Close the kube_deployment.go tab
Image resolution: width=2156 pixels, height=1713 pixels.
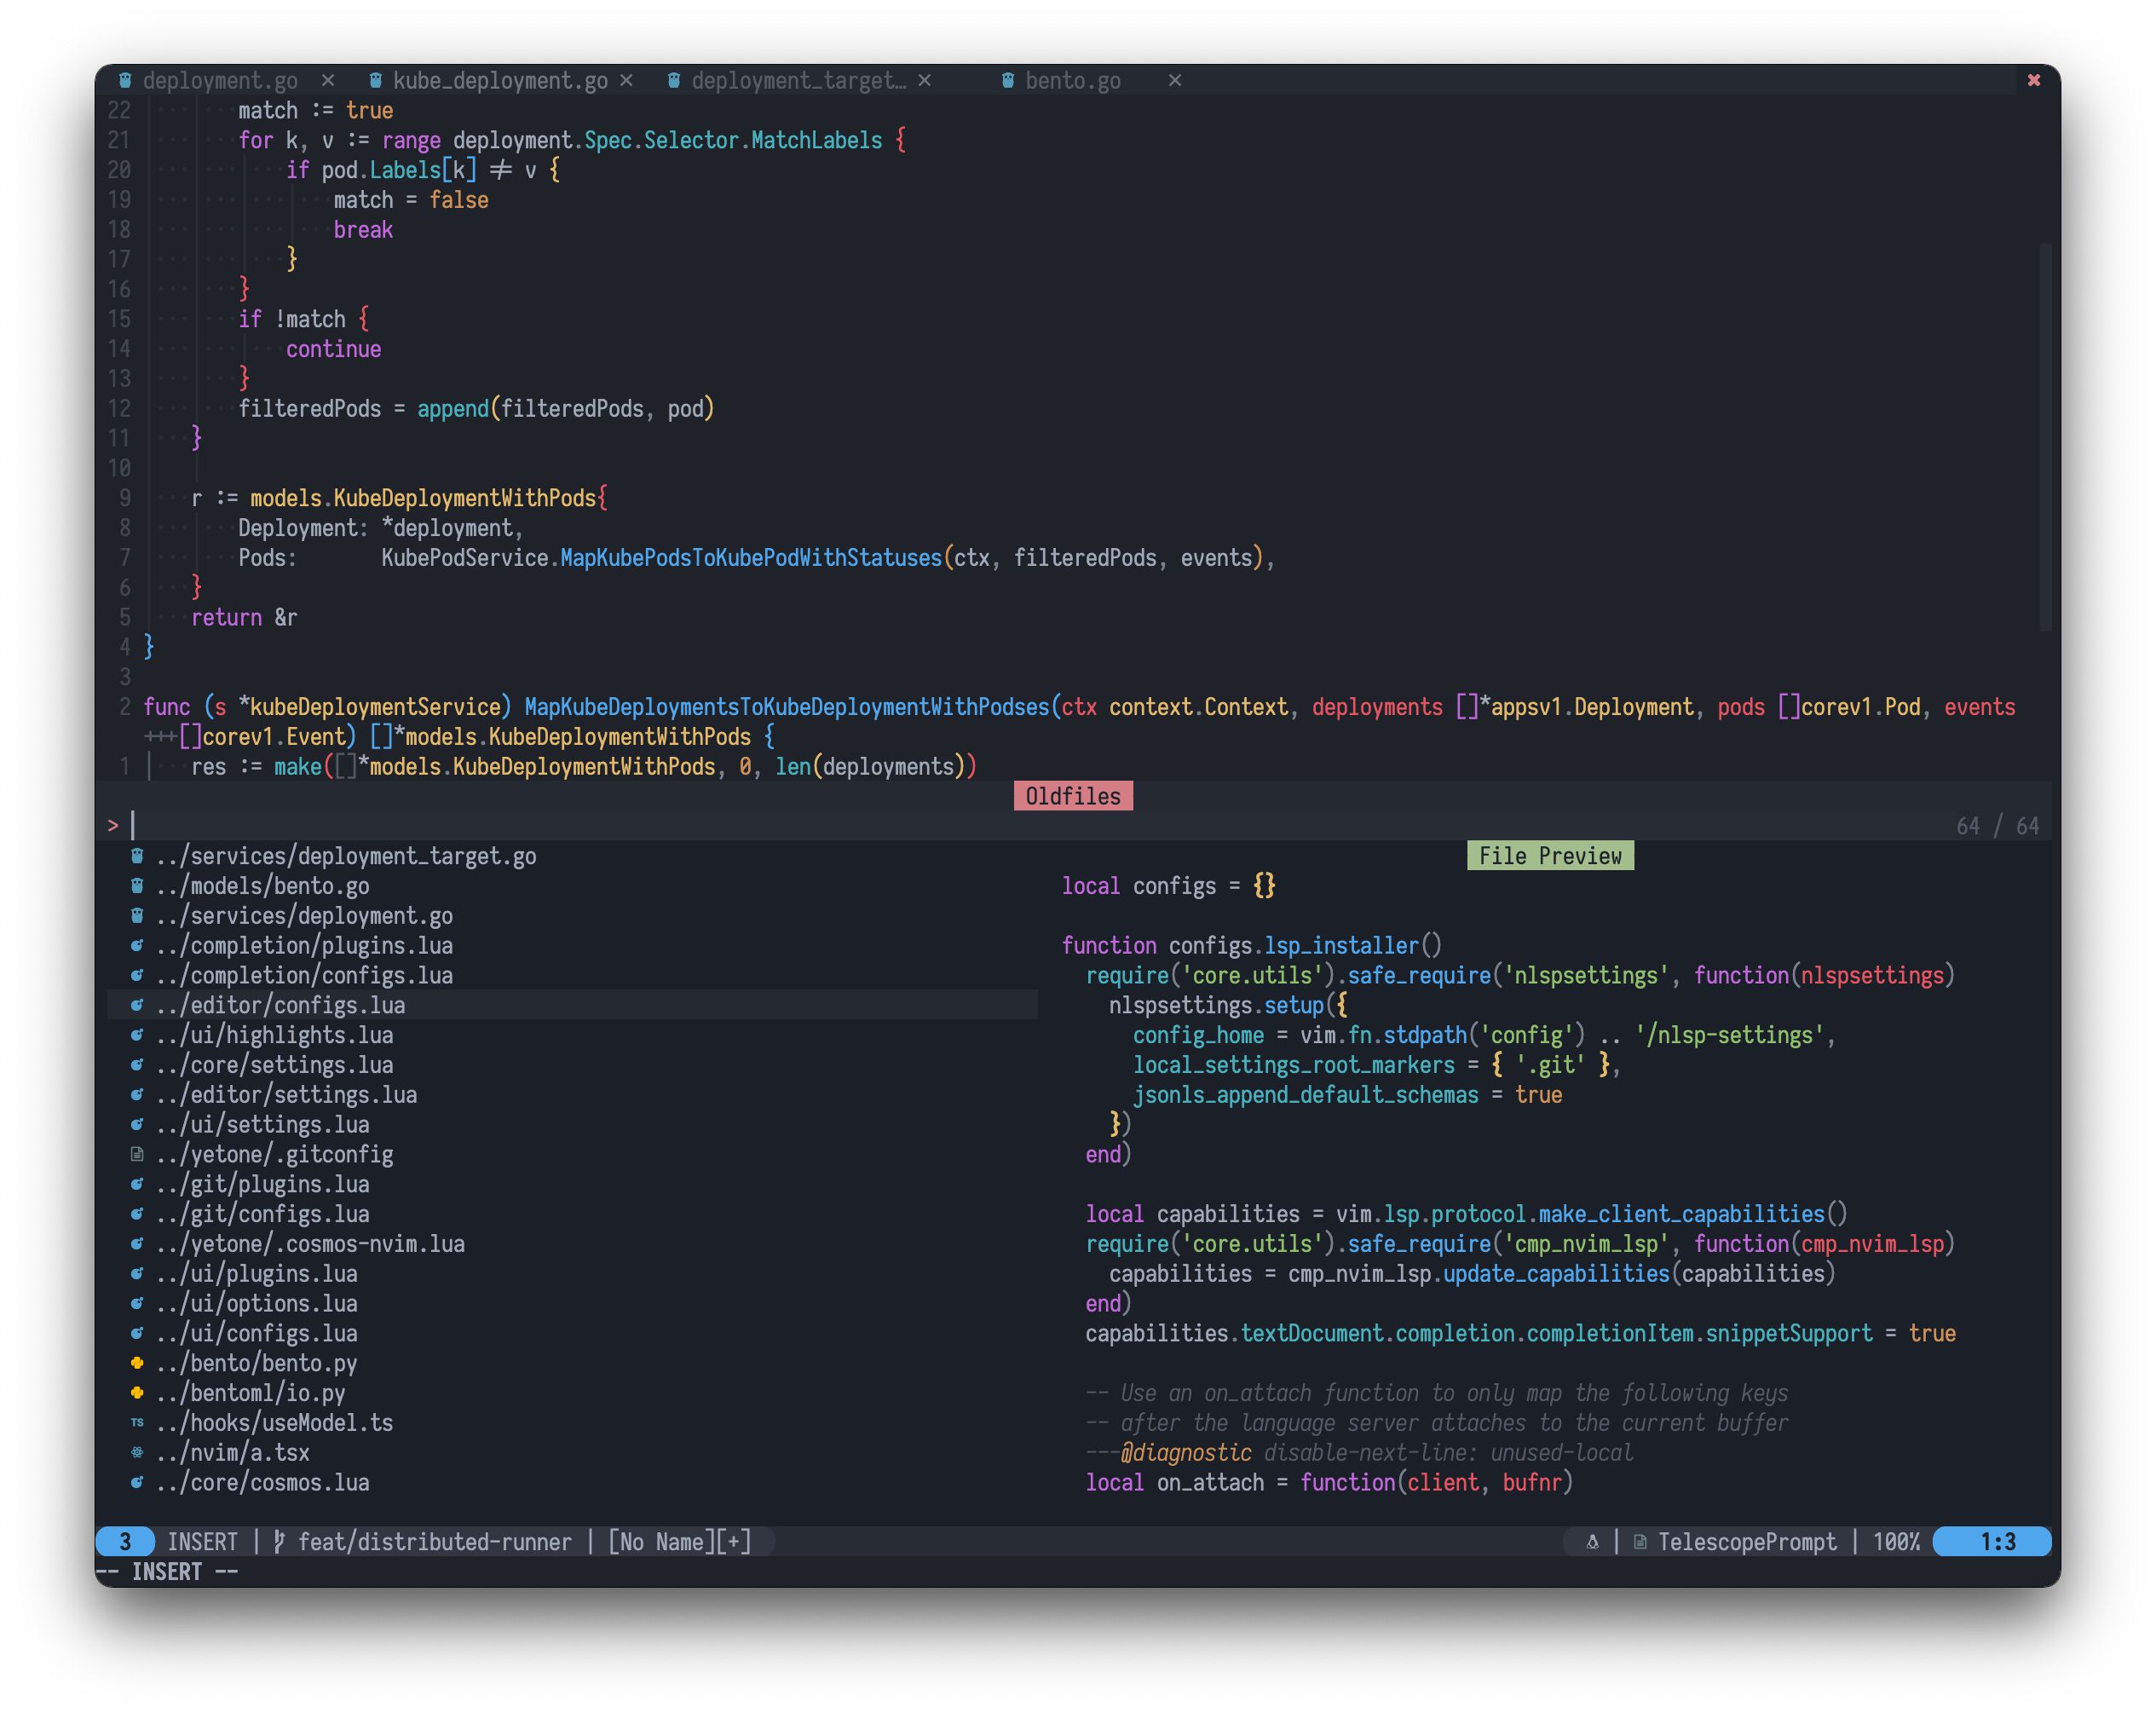point(626,80)
